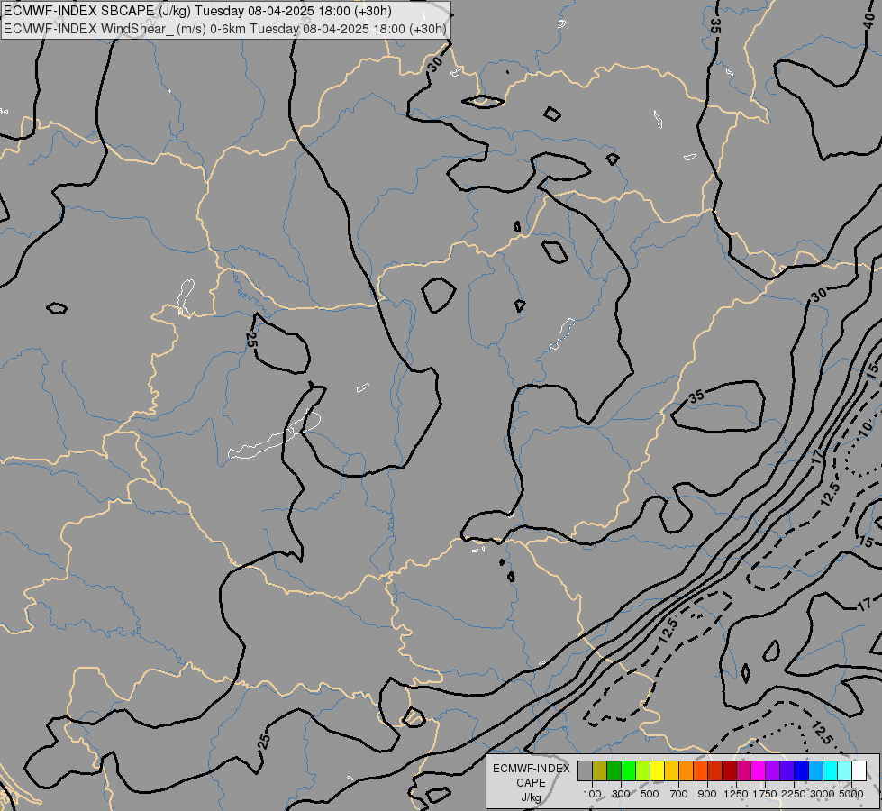Click the legend value 1750
The width and height of the screenshot is (882, 811).
pyautogui.click(x=765, y=794)
